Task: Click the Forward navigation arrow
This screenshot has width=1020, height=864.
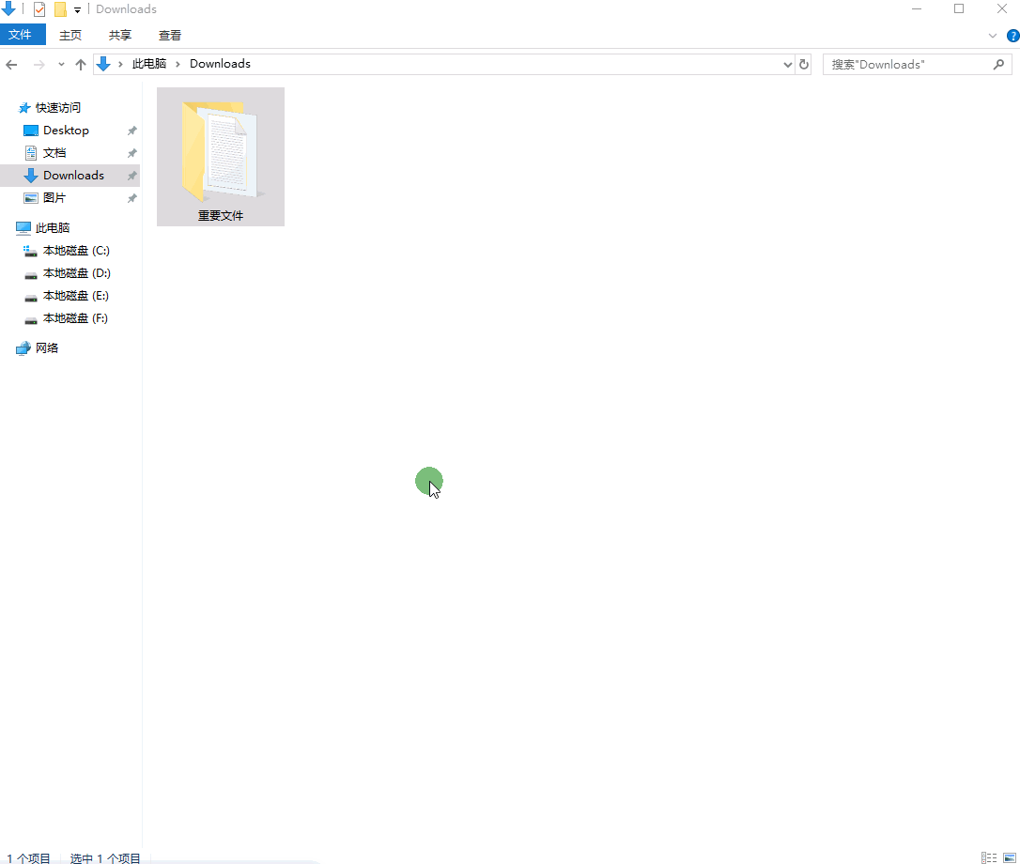Action: click(x=39, y=65)
